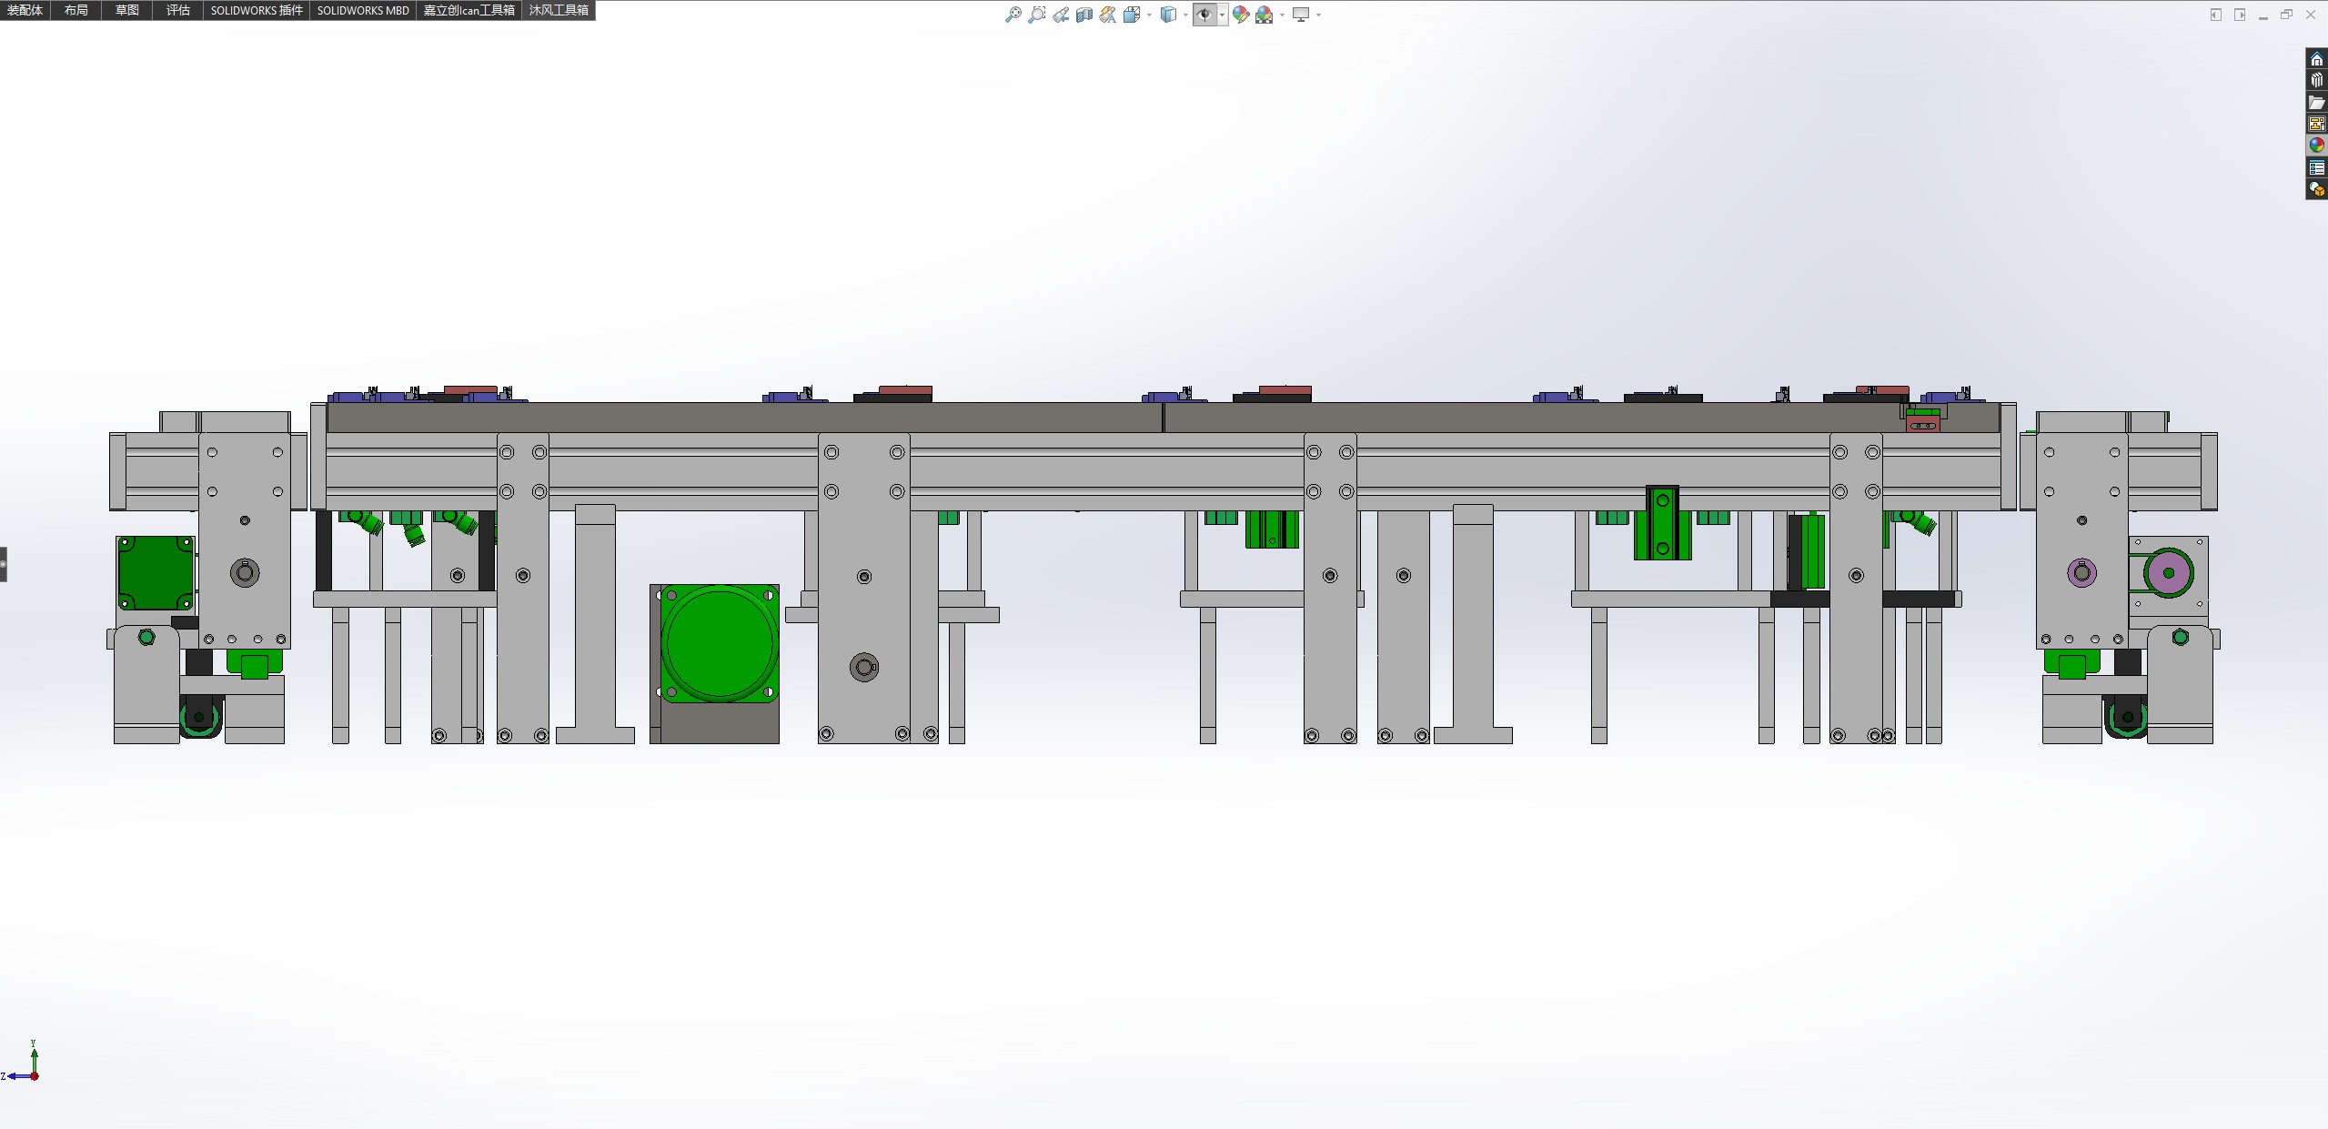Open the SOLIDWORKS MBD tab
The width and height of the screenshot is (2328, 1129).
(x=363, y=10)
